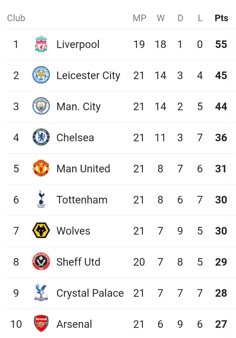Image resolution: width=236 pixels, height=338 pixels.
Task: Click the Man United red crest
Action: 41,168
